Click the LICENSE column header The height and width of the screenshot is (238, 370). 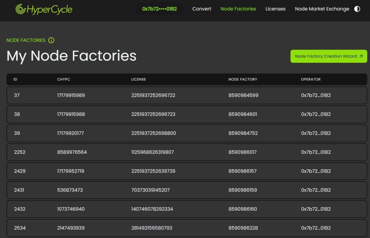[x=138, y=79]
